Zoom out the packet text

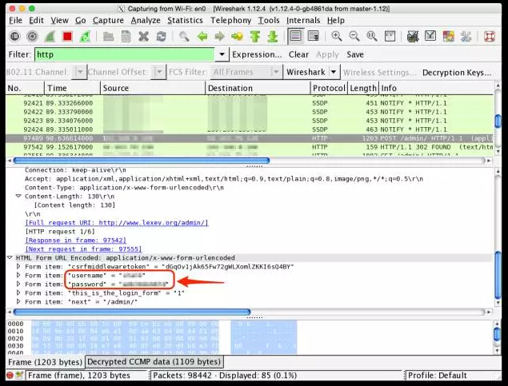[354, 36]
